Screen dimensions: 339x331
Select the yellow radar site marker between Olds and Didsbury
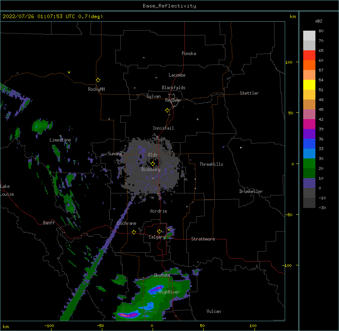153,164
